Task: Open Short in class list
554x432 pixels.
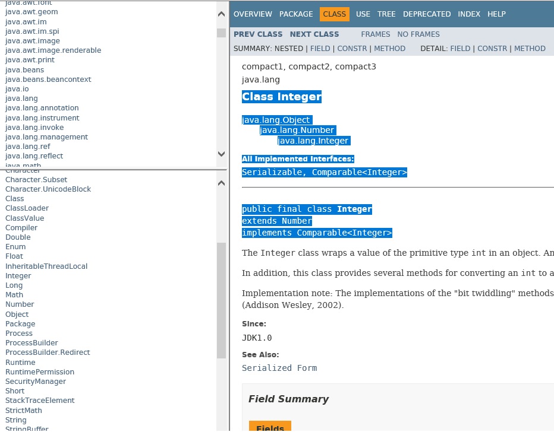Action: tap(15, 390)
